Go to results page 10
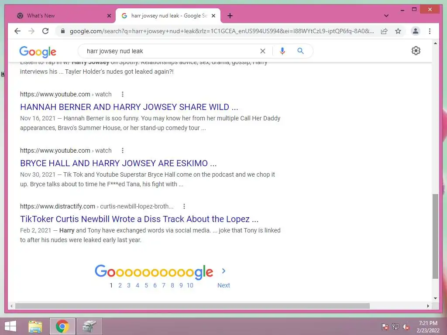Screen dimensions: 447x335 coord(190,285)
